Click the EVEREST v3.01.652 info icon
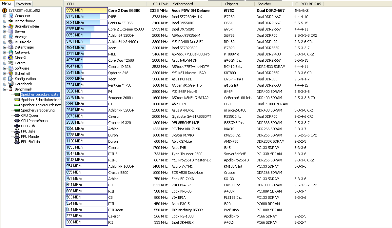The height and width of the screenshot is (228, 392). click(5, 10)
